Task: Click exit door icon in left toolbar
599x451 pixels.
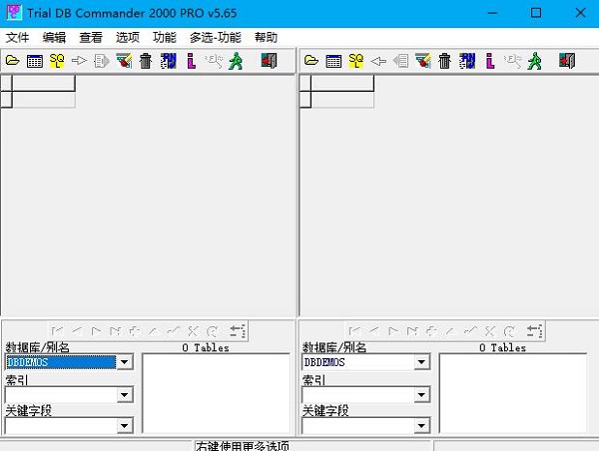Action: point(269,61)
